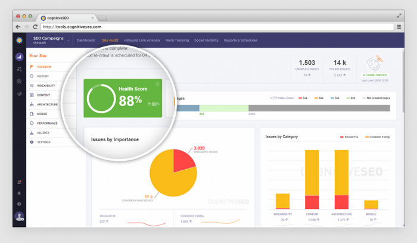The height and width of the screenshot is (243, 417).
Task: Click the gray not-crawled bar segment
Action: 319,108
